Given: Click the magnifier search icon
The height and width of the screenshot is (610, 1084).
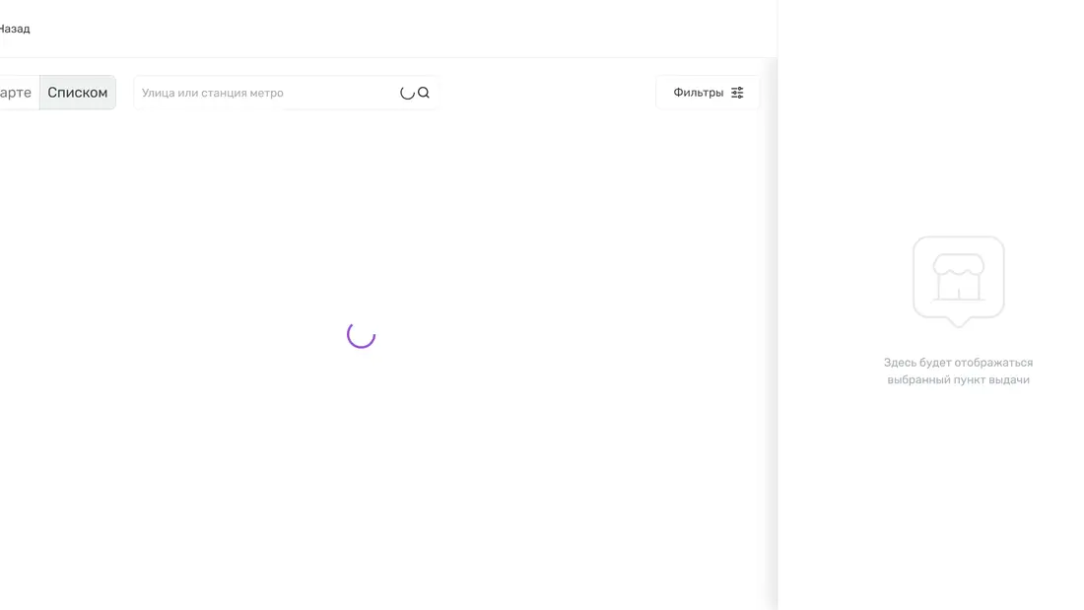Looking at the screenshot, I should point(424,93).
